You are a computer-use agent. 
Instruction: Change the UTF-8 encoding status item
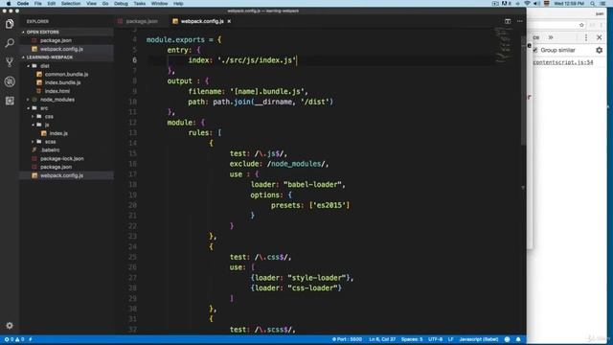pos(435,339)
